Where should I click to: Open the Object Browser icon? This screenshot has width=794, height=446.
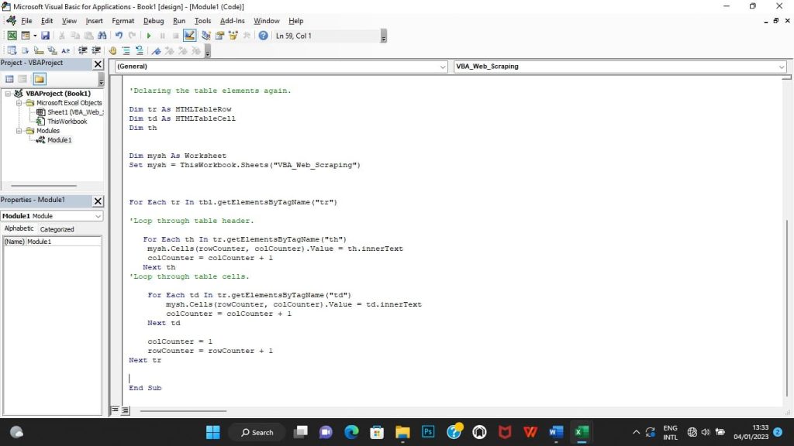[233, 36]
